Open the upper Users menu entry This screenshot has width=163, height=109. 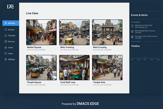click(x=11, y=47)
